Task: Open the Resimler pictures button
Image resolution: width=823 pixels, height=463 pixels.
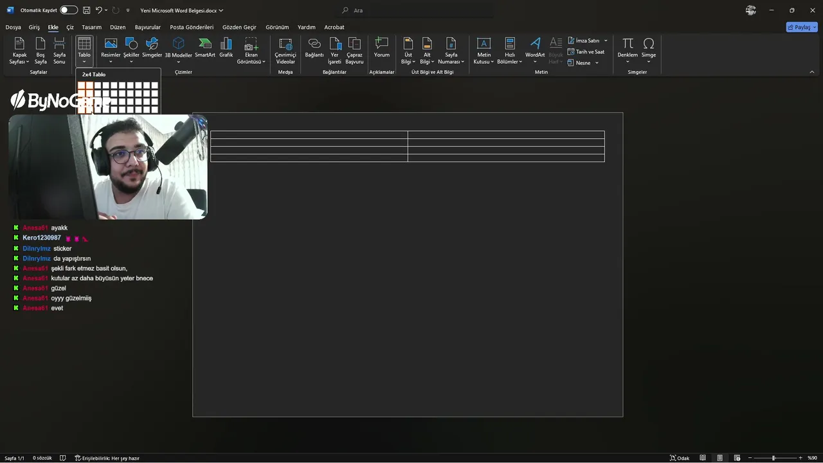Action: click(x=111, y=51)
